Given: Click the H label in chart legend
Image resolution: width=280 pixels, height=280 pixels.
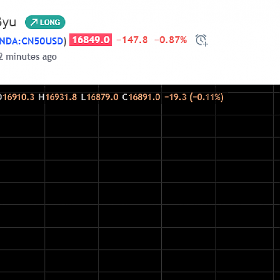Looking at the screenshot, I should (x=41, y=97).
